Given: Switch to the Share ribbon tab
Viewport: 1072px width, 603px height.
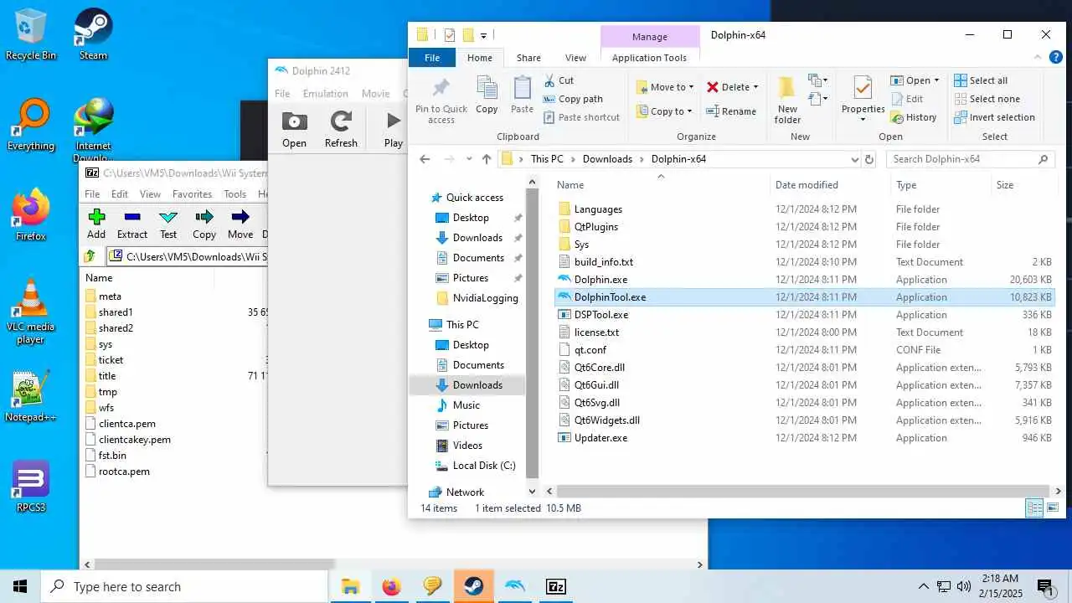Looking at the screenshot, I should pyautogui.click(x=528, y=58).
